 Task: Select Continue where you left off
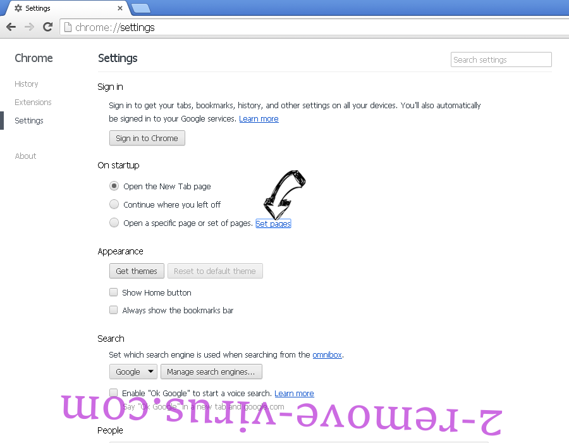[x=114, y=204]
